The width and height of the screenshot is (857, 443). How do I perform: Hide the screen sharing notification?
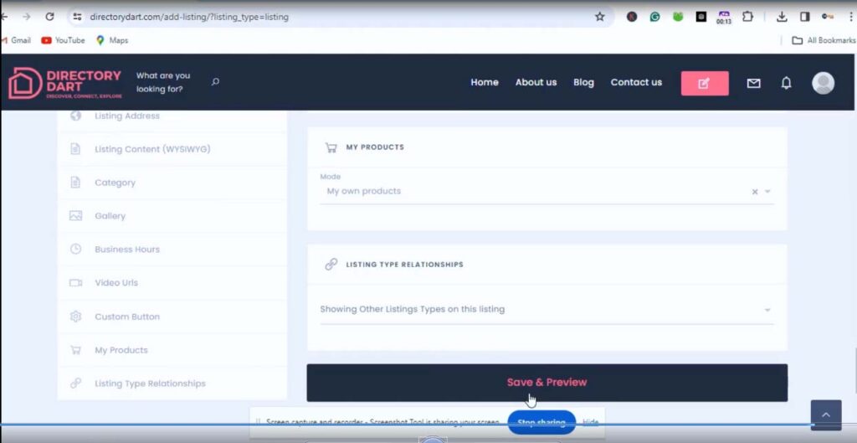pos(590,422)
